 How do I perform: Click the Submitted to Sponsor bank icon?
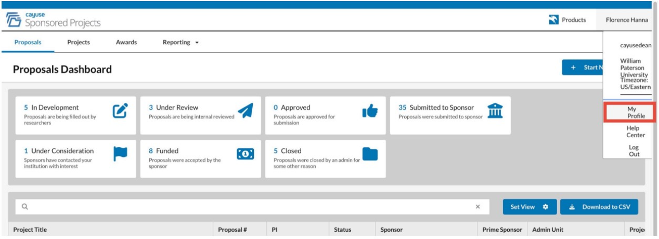tap(495, 110)
